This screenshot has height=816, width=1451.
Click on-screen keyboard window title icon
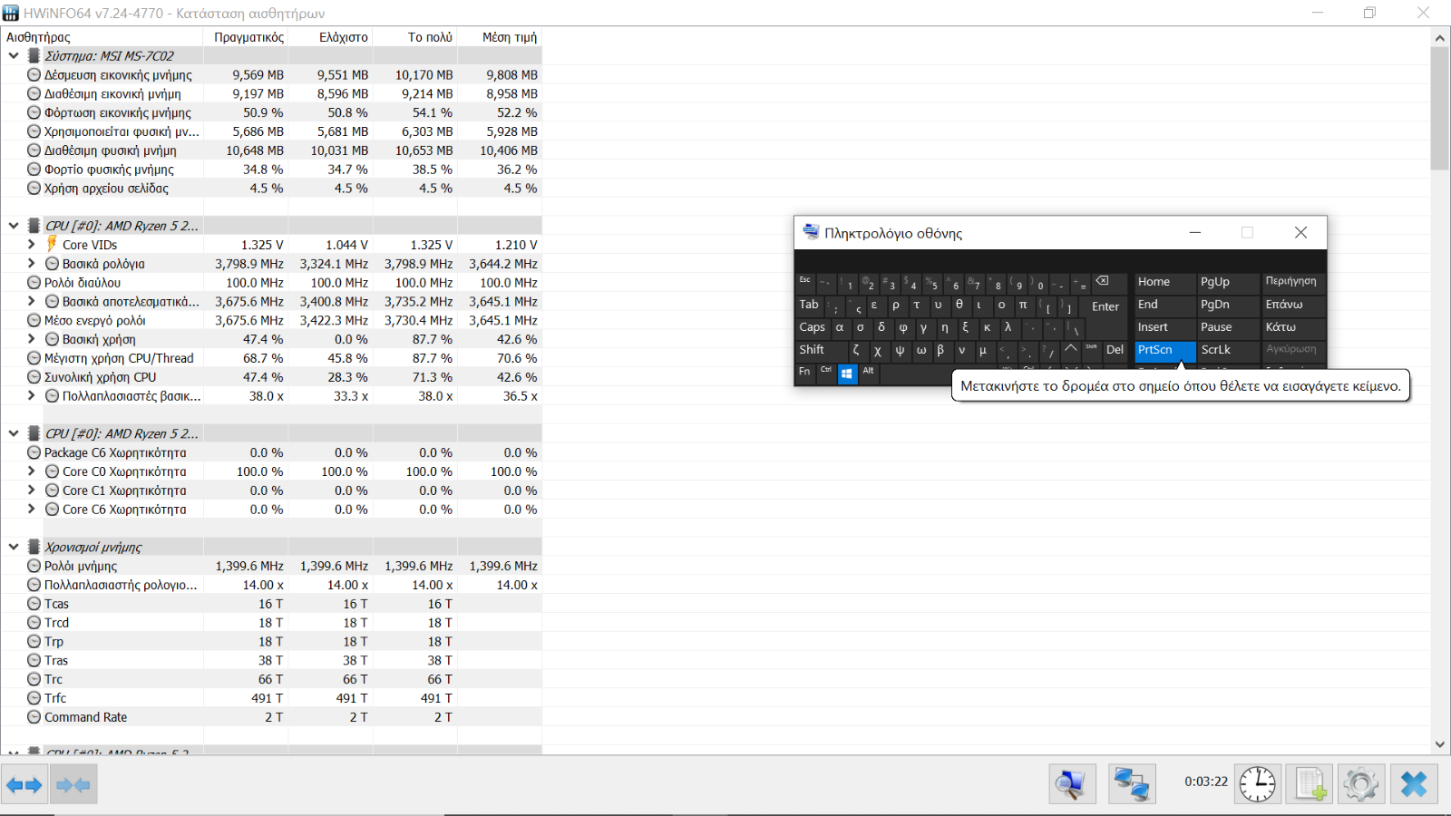click(811, 232)
